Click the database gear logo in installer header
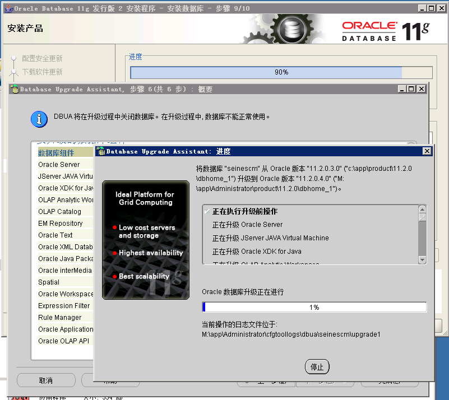Viewport: 449px width, 400px height. point(291,29)
